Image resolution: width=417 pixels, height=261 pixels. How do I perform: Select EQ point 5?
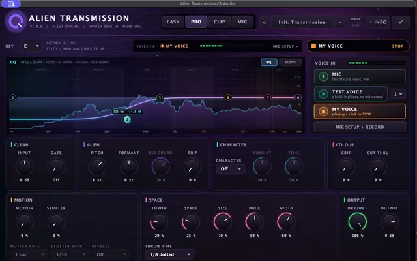coord(268,97)
